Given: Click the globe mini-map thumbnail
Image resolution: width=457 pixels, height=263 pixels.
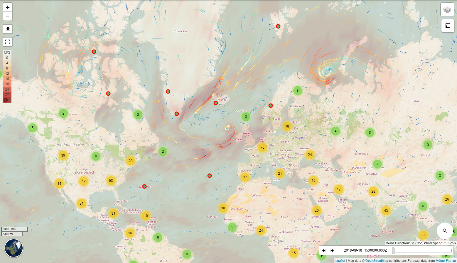Looking at the screenshot, I should pos(14,248).
